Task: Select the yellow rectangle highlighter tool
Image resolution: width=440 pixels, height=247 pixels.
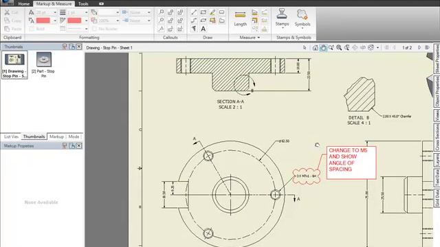Action: (x=212, y=21)
